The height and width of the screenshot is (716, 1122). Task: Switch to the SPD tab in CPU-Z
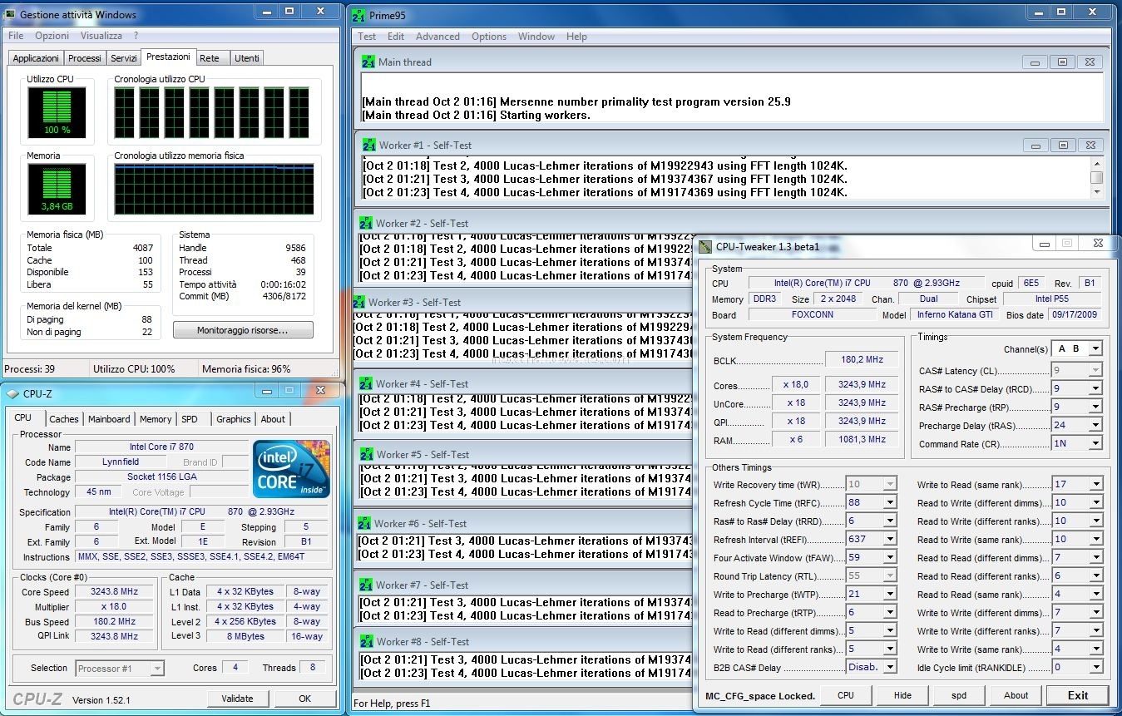coord(190,419)
